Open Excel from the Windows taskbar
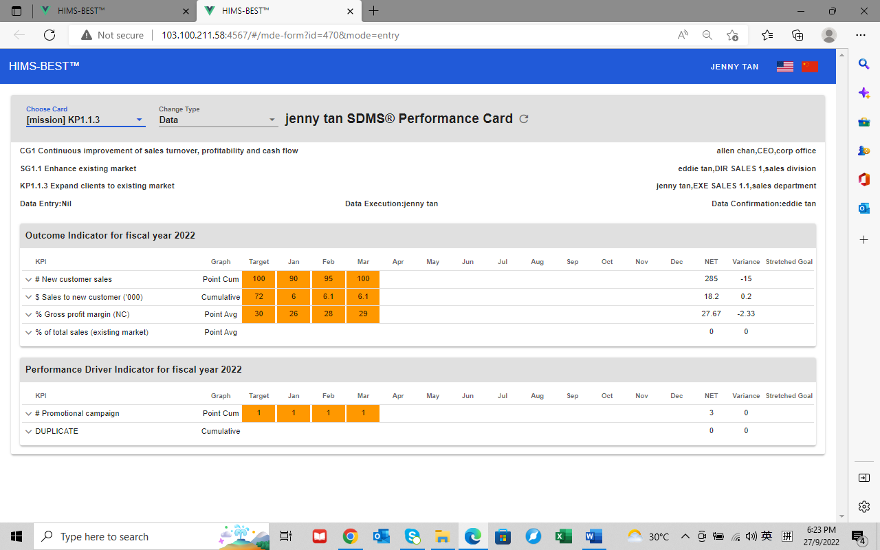 pos(563,536)
